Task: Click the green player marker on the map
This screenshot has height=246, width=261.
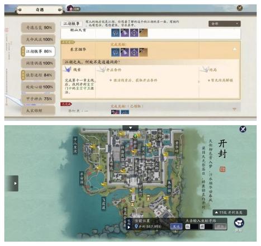Action: point(135,136)
